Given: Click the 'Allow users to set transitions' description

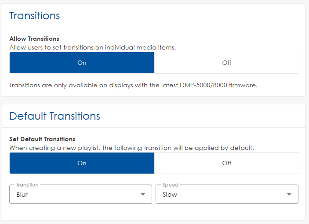Looking at the screenshot, I should pyautogui.click(x=92, y=47).
